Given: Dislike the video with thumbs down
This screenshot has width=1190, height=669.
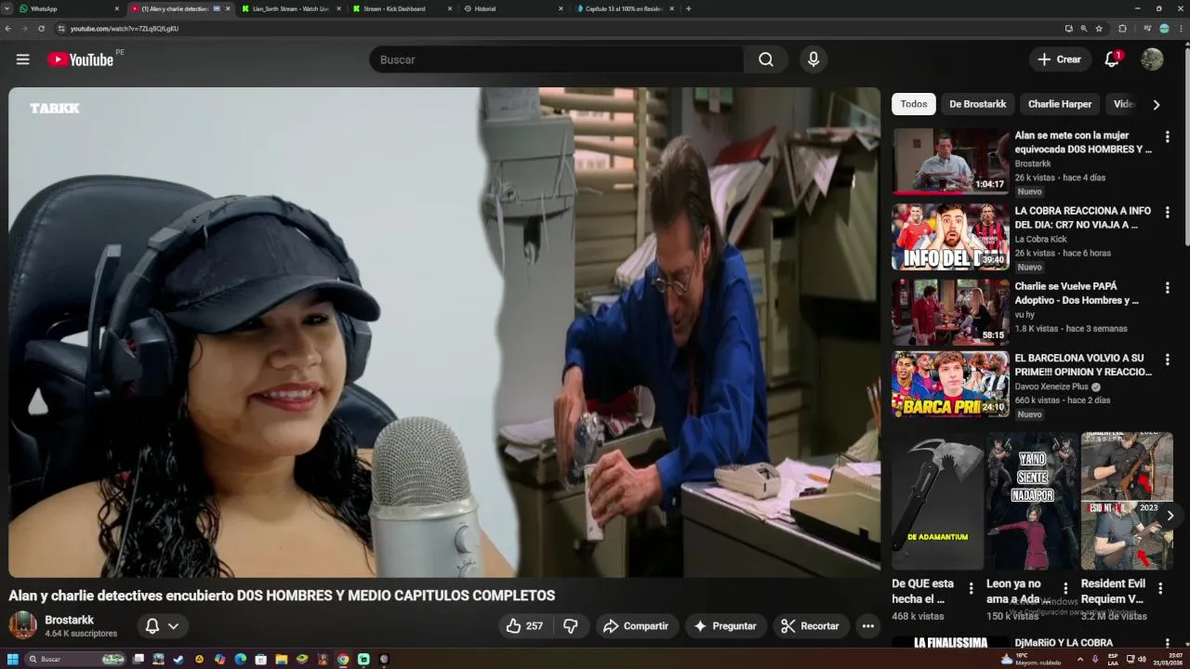Looking at the screenshot, I should [x=571, y=626].
